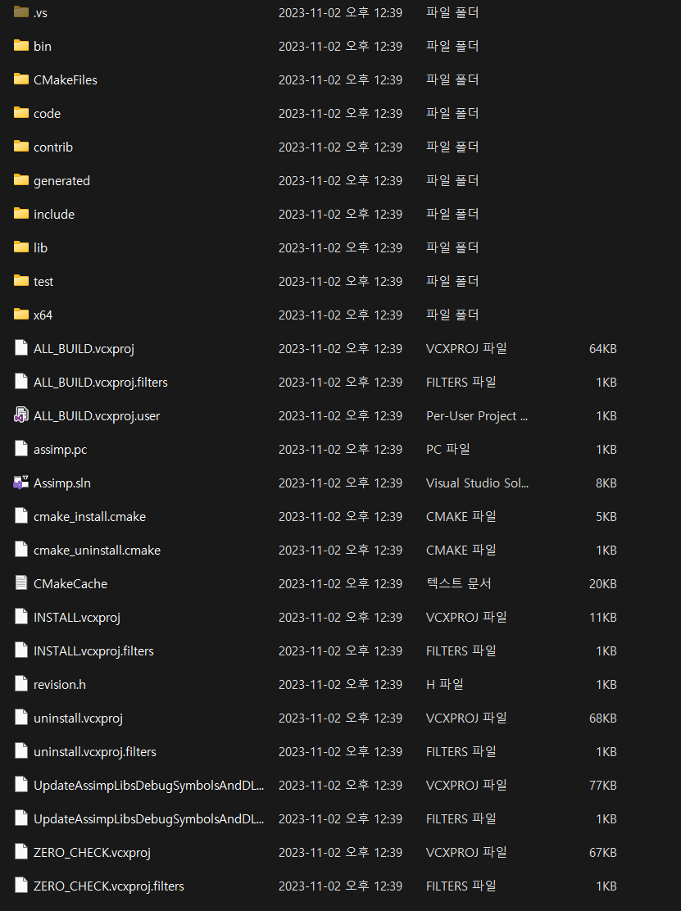Select file name INSTALL.vcxproj.filters
681x911 pixels.
(x=93, y=651)
